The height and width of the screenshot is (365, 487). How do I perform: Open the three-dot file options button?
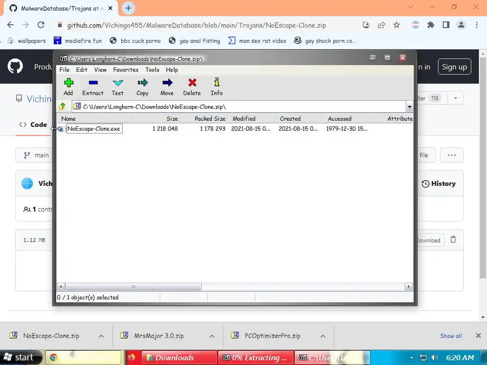point(452,155)
